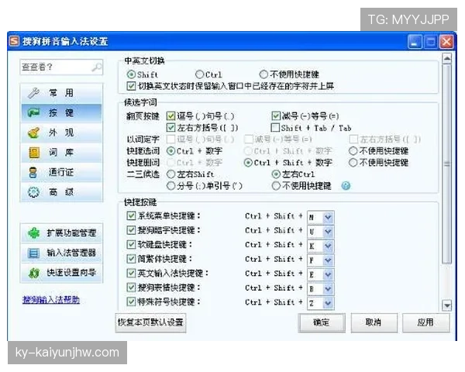Switch to the 词库 settings tab
This screenshot has width=465, height=372.
62,153
